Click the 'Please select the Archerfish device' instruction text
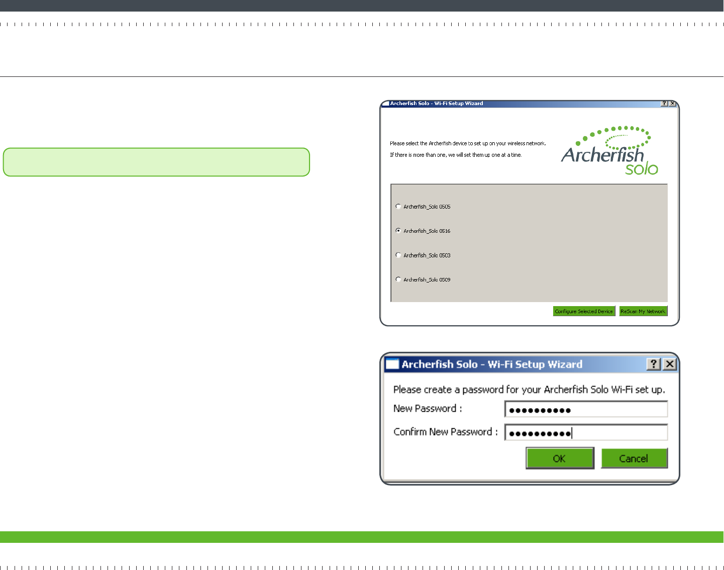This screenshot has height=570, width=724. [x=468, y=144]
